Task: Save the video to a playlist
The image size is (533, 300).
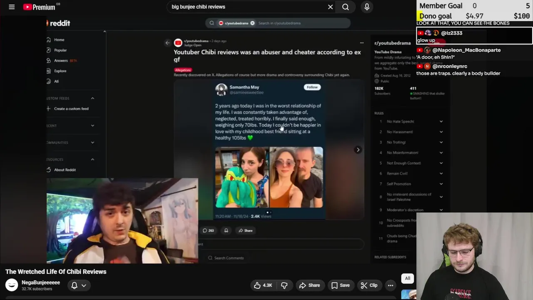Action: (340, 285)
